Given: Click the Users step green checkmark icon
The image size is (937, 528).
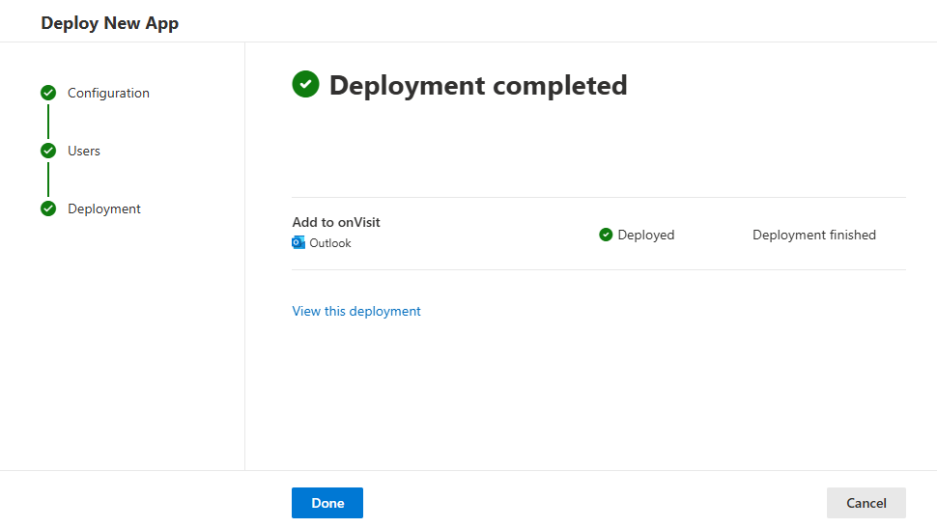Looking at the screenshot, I should pyautogui.click(x=48, y=151).
